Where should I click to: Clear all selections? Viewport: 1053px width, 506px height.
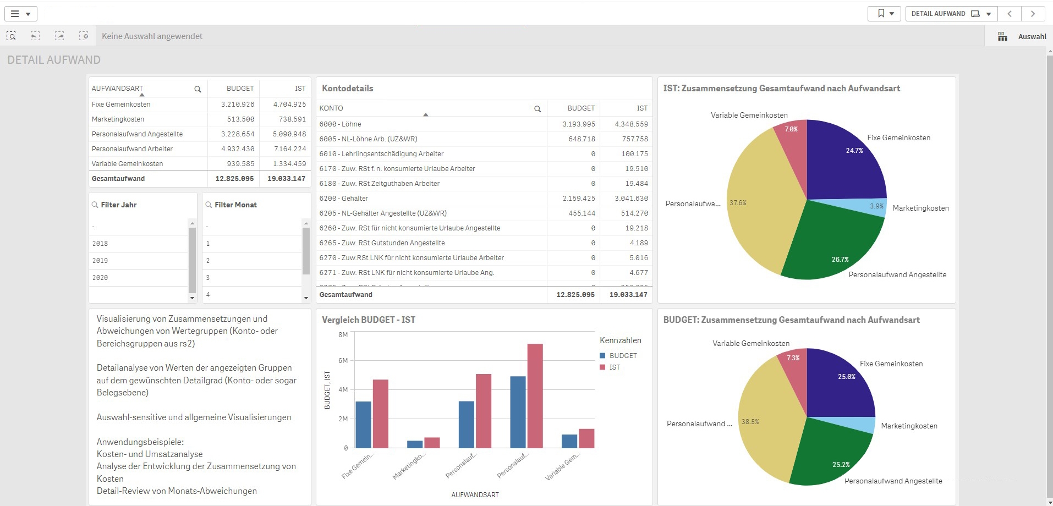[84, 36]
